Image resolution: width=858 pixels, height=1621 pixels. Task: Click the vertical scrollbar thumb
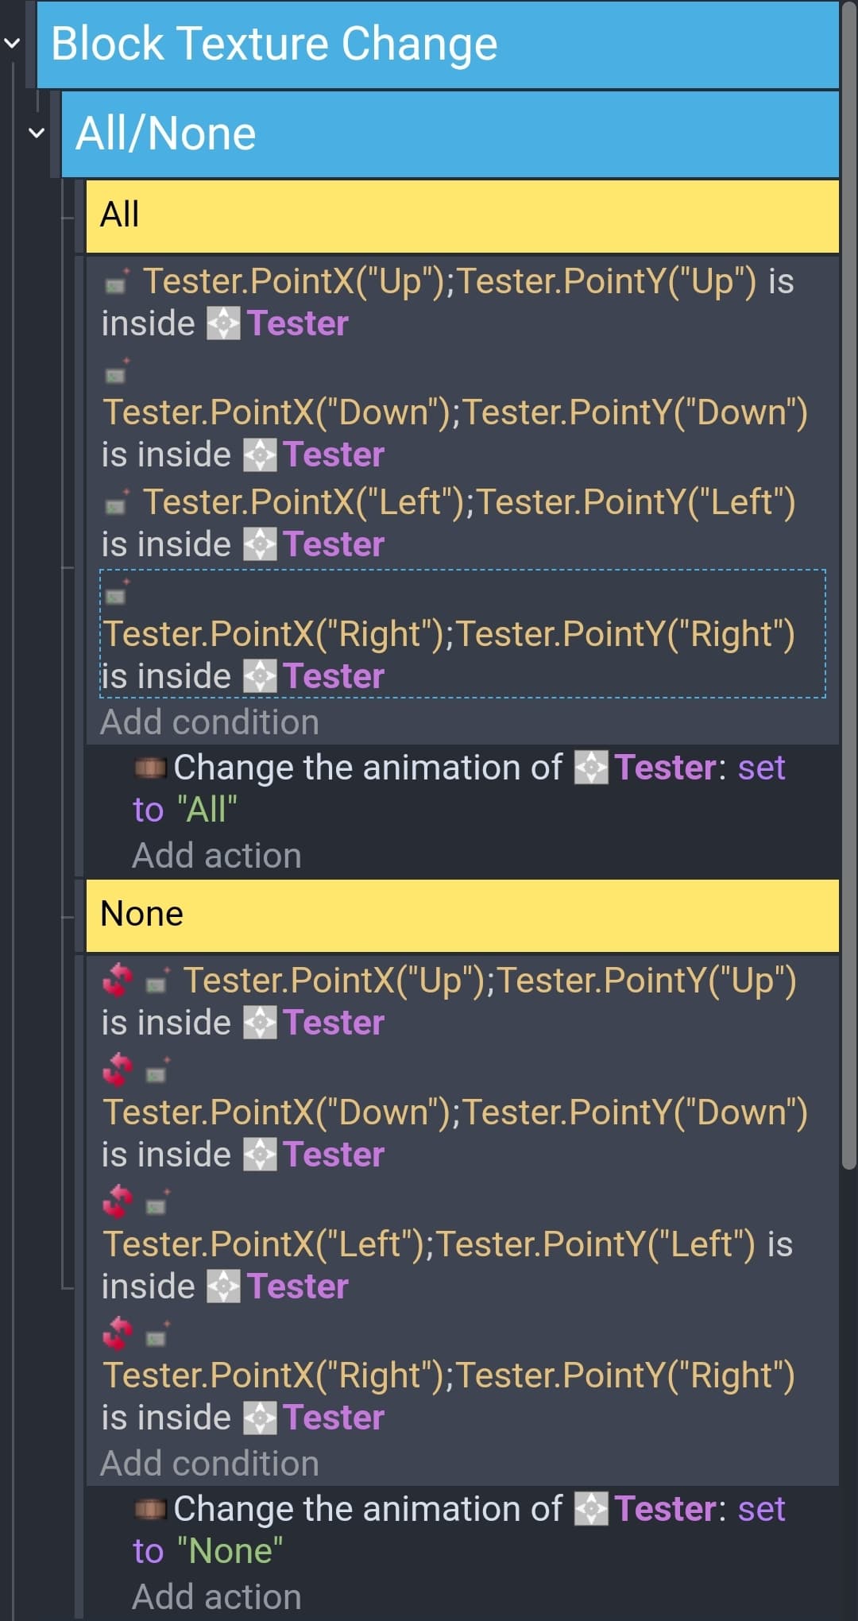pos(848,584)
